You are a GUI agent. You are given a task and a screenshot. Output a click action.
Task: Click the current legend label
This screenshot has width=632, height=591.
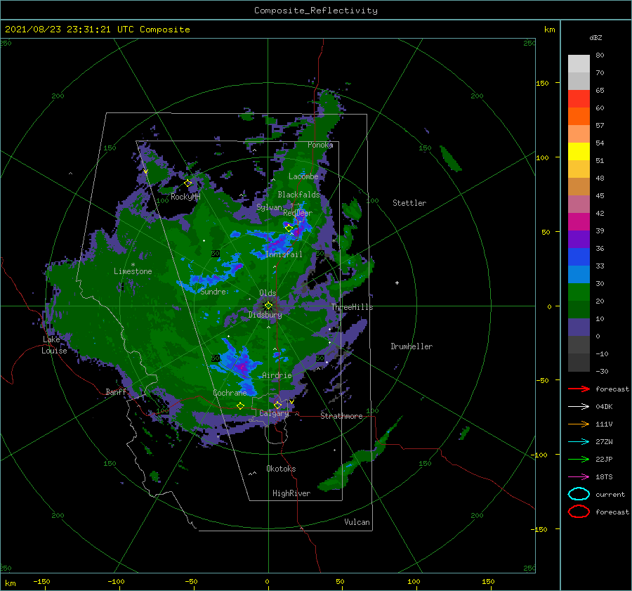tap(610, 494)
